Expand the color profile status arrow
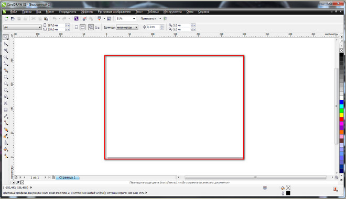The height and width of the screenshot is (199, 346). 146,193
